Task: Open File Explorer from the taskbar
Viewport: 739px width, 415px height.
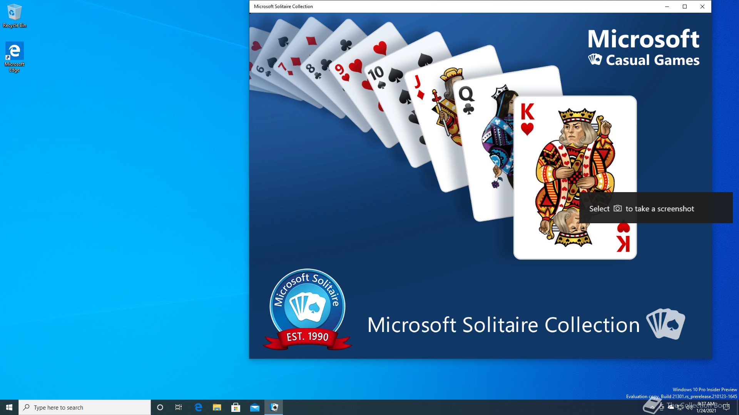Action: [x=217, y=407]
